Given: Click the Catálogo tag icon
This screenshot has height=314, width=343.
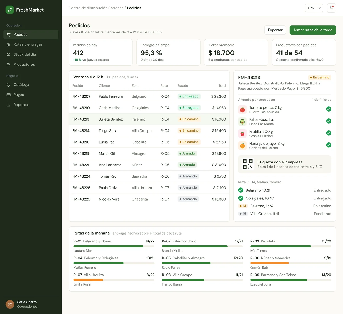Looking at the screenshot, I should click(x=9, y=85).
